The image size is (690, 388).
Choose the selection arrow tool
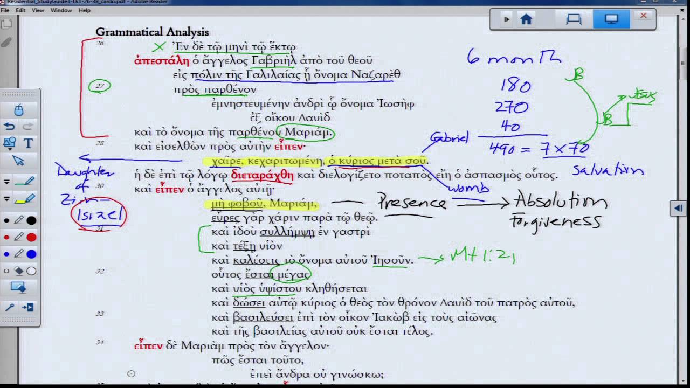(19, 161)
